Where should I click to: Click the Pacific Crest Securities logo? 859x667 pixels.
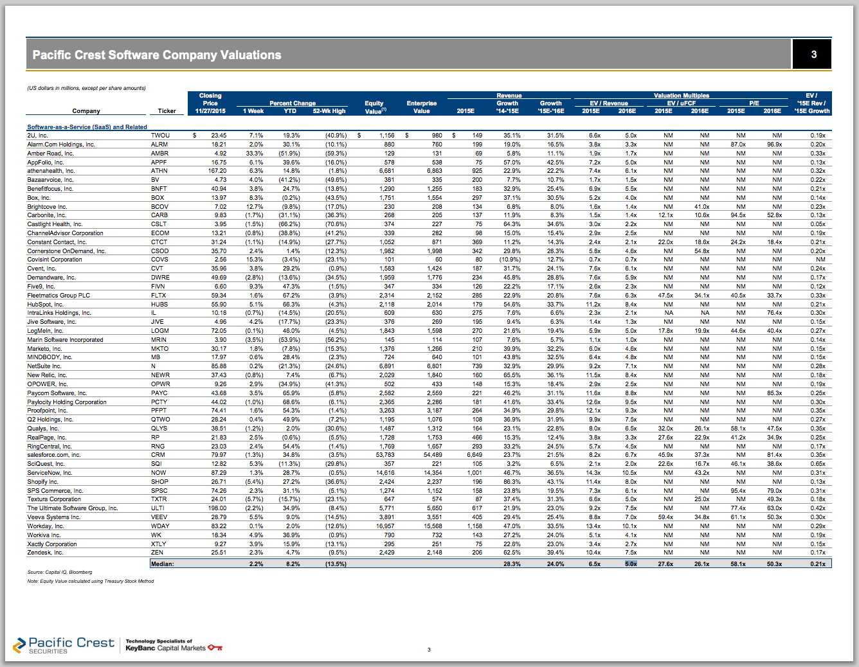pos(63,645)
